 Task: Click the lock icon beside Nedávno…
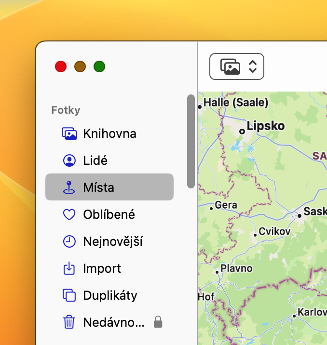[x=158, y=322]
